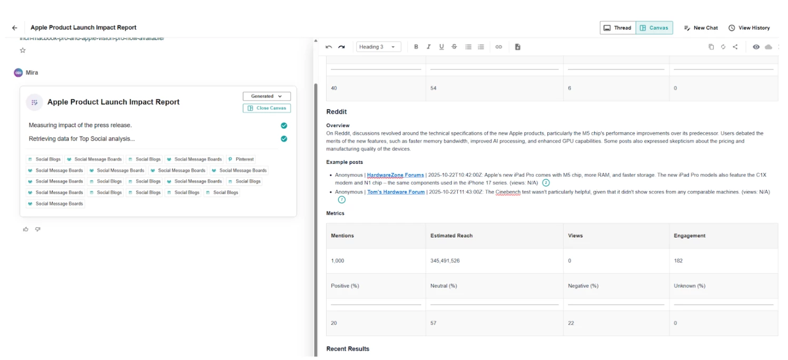Click the 22 negative percentage value

coord(571,323)
